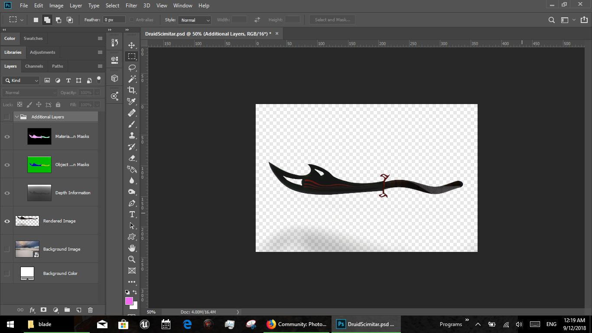
Task: Switch to the Swatches tab
Action: click(33, 39)
